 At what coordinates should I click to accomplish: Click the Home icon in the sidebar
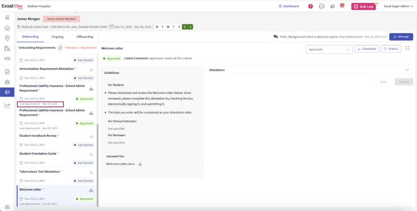[x=7, y=28]
